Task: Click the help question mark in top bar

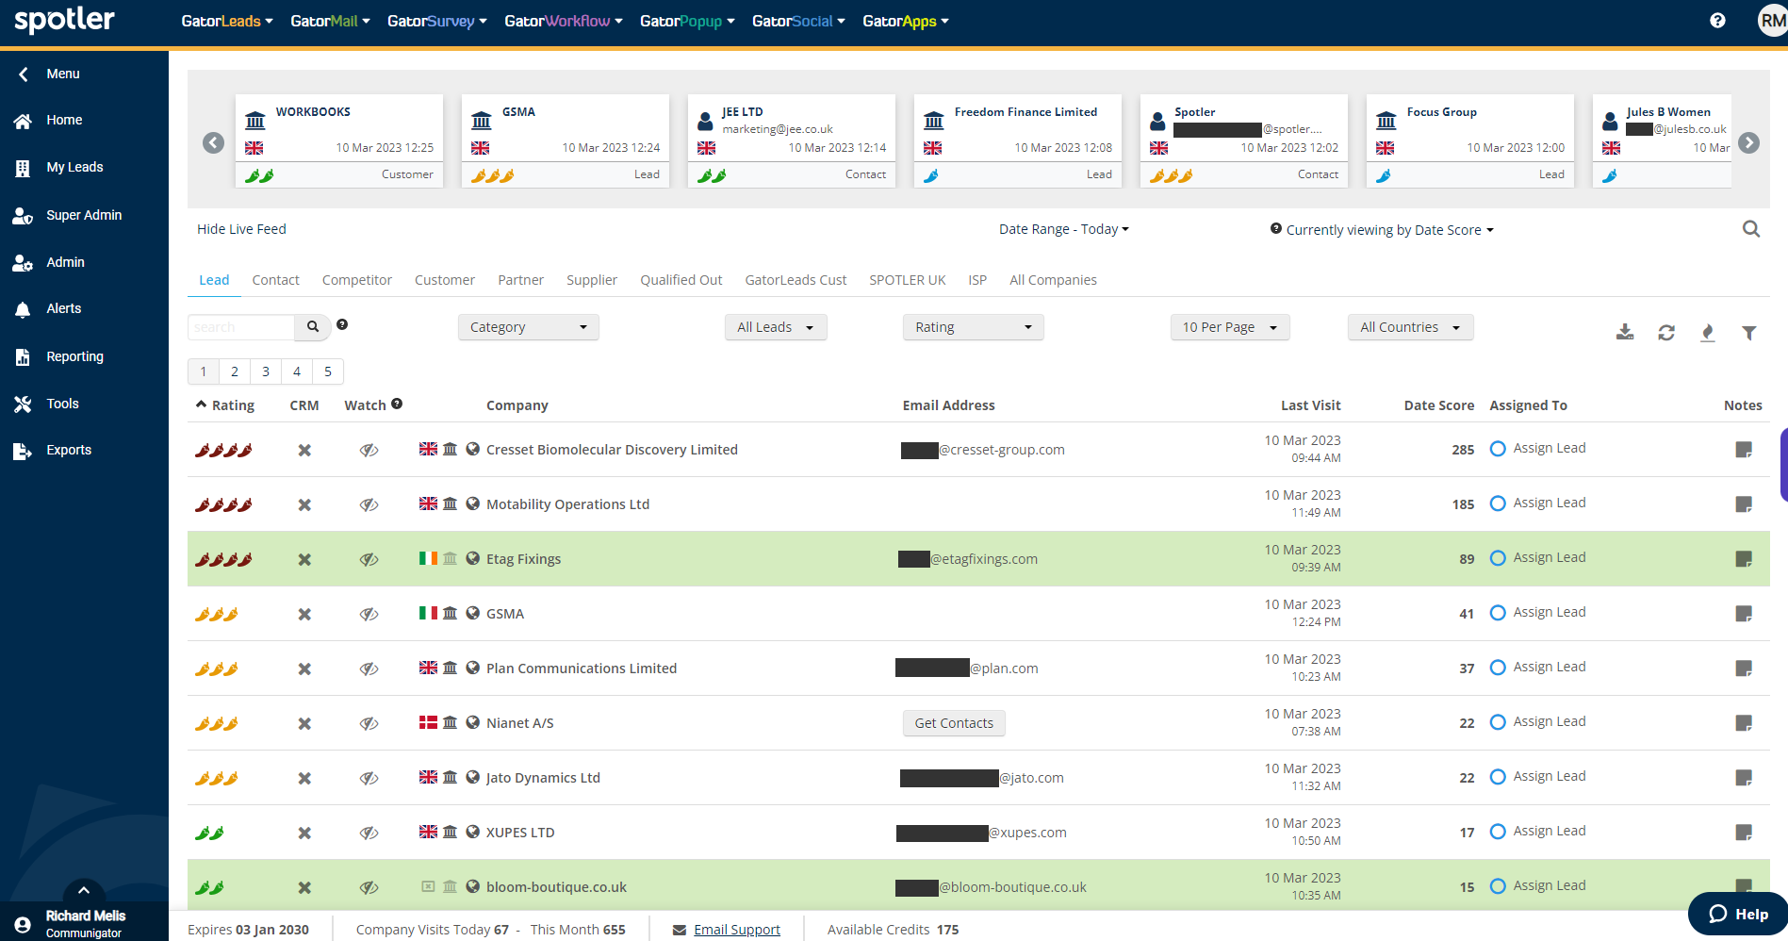Action: point(1717,21)
